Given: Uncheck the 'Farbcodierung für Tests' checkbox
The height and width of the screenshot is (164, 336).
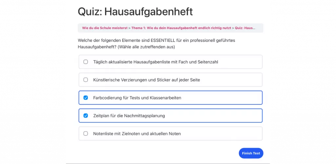Looking at the screenshot, I should (86, 98).
